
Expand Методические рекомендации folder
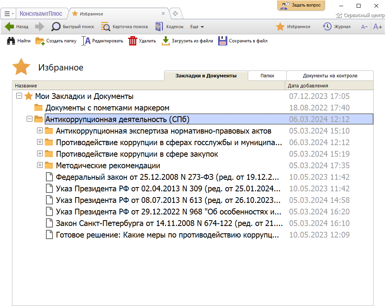click(40, 165)
